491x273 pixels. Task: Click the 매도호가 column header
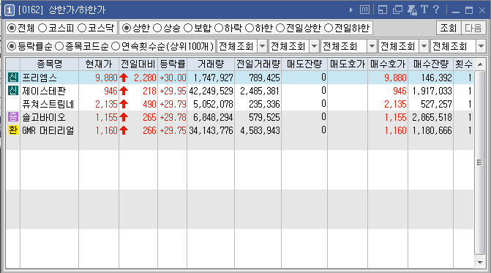click(x=348, y=64)
